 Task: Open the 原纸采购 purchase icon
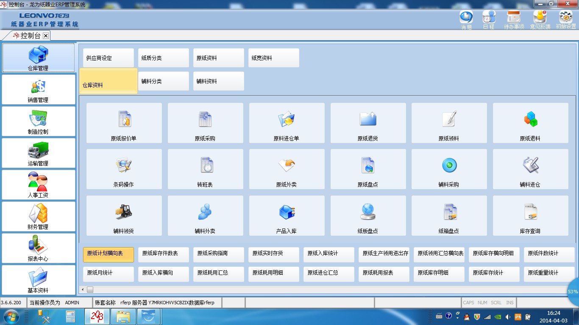tap(205, 120)
